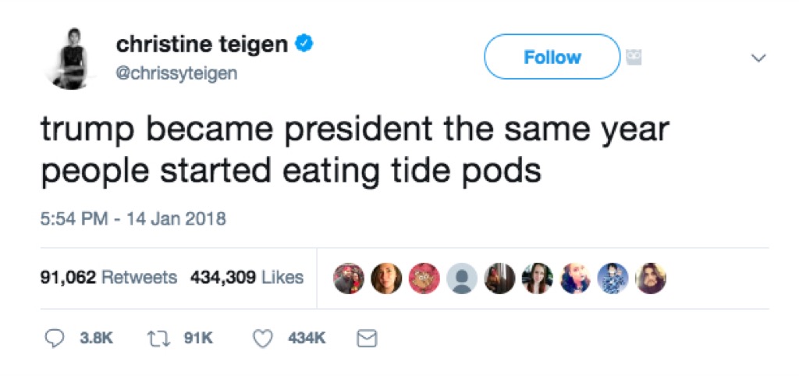View the 91,062 Retweets list
This screenshot has height=376, width=799.
[x=108, y=278]
